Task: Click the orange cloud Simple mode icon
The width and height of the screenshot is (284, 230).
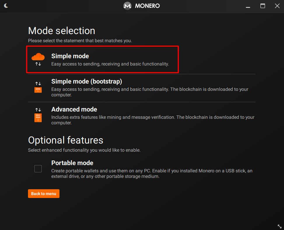Action: coord(38,56)
